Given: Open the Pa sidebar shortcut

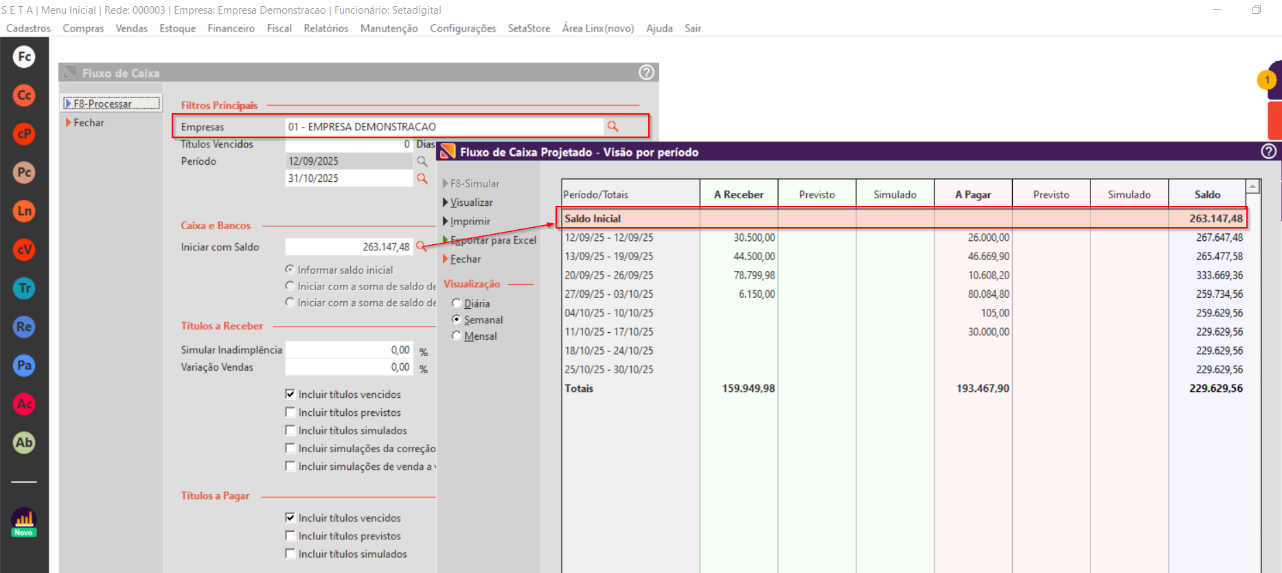Looking at the screenshot, I should (x=24, y=365).
